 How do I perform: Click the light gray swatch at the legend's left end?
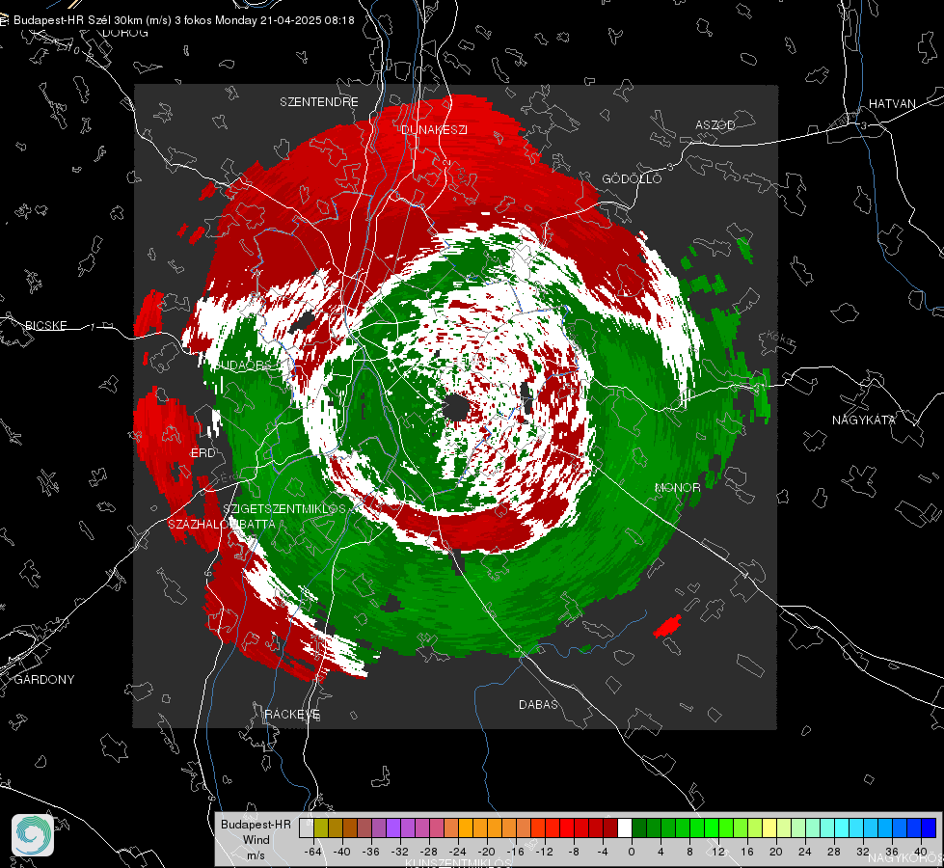(x=307, y=827)
